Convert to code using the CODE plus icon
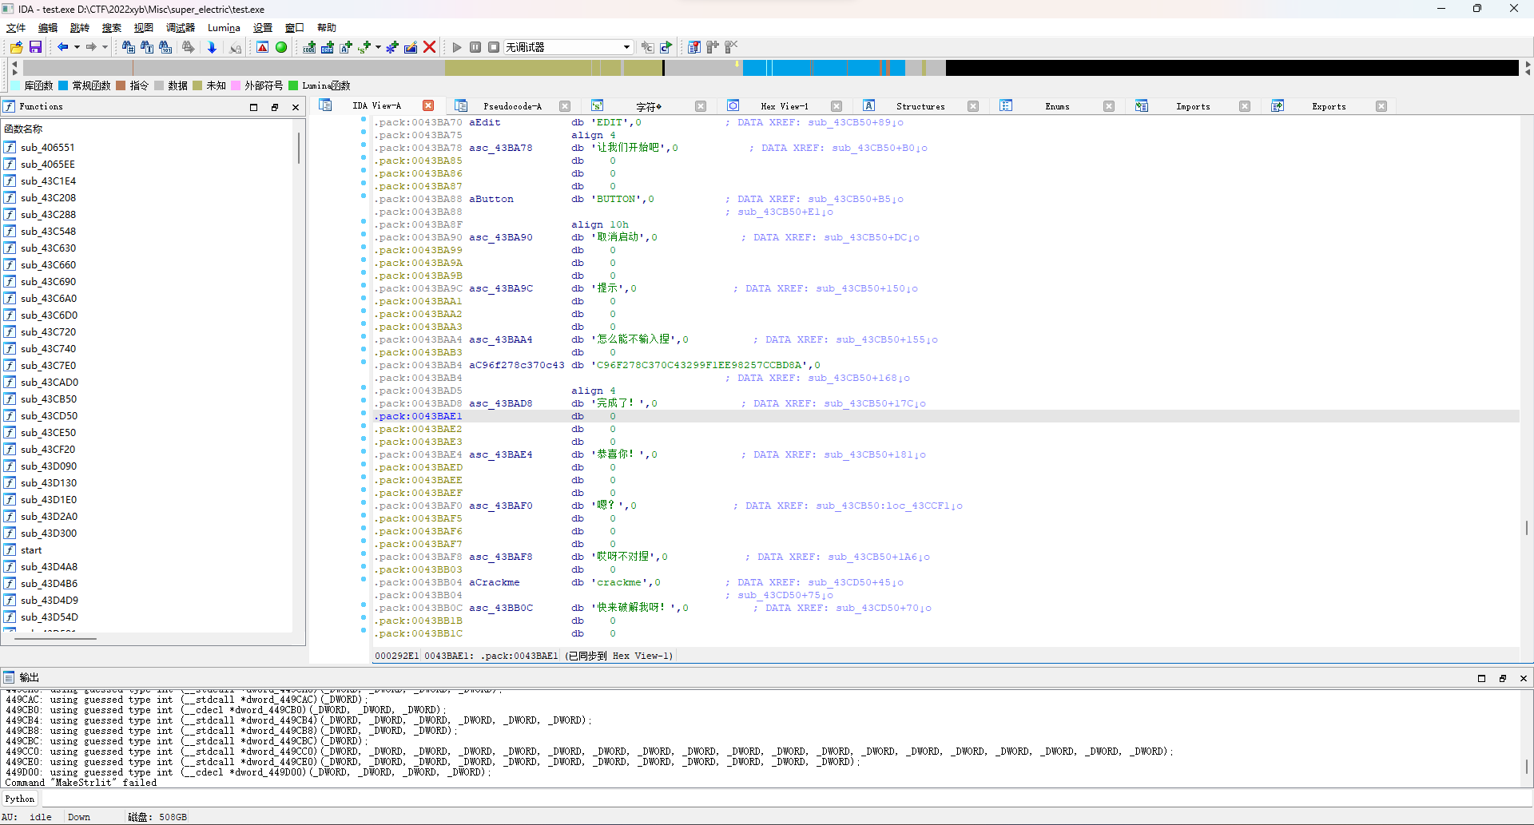1534x825 pixels. tap(309, 47)
